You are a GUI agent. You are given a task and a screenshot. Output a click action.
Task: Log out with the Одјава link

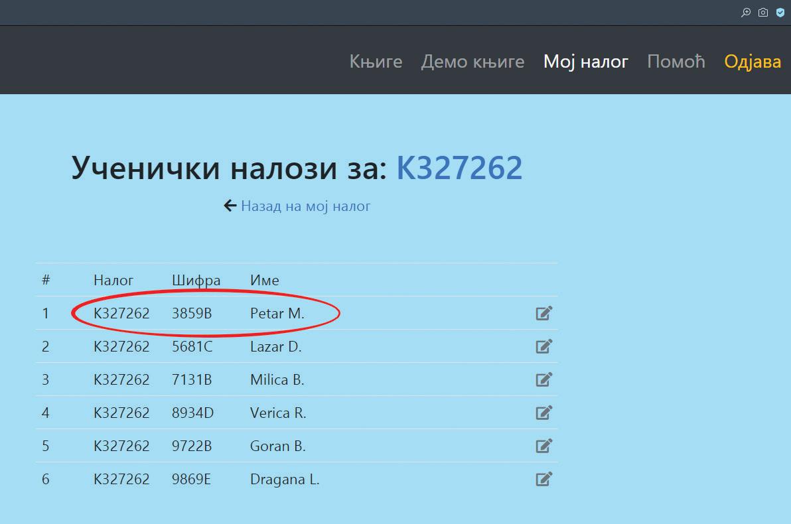pyautogui.click(x=753, y=62)
